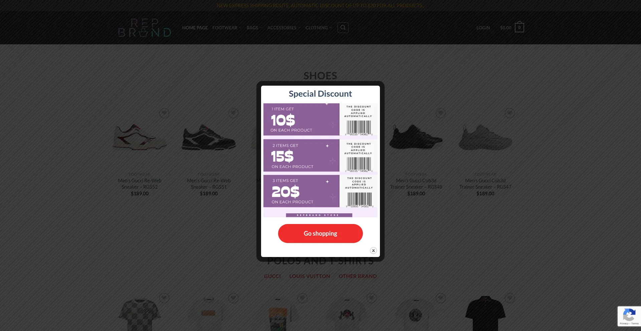
Task: Add Cub3d Trainer Sneaker RGS47 to wishlist
Action: (x=509, y=113)
